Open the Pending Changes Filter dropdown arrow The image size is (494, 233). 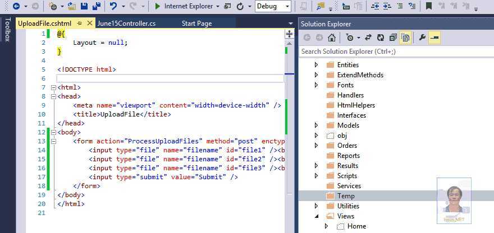359,38
